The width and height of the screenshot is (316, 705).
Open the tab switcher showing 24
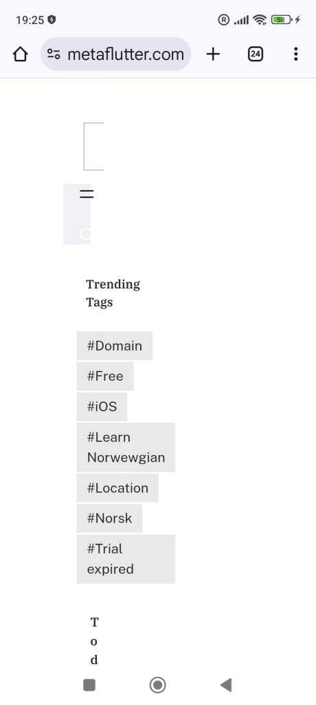pyautogui.click(x=256, y=54)
